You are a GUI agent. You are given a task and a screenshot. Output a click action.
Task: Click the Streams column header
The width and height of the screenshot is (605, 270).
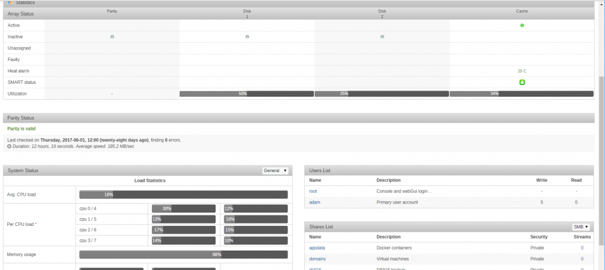click(x=582, y=237)
